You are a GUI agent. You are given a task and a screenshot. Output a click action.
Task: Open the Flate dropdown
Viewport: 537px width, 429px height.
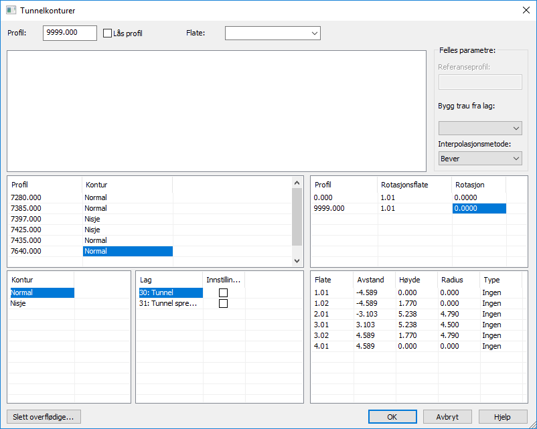coord(273,33)
